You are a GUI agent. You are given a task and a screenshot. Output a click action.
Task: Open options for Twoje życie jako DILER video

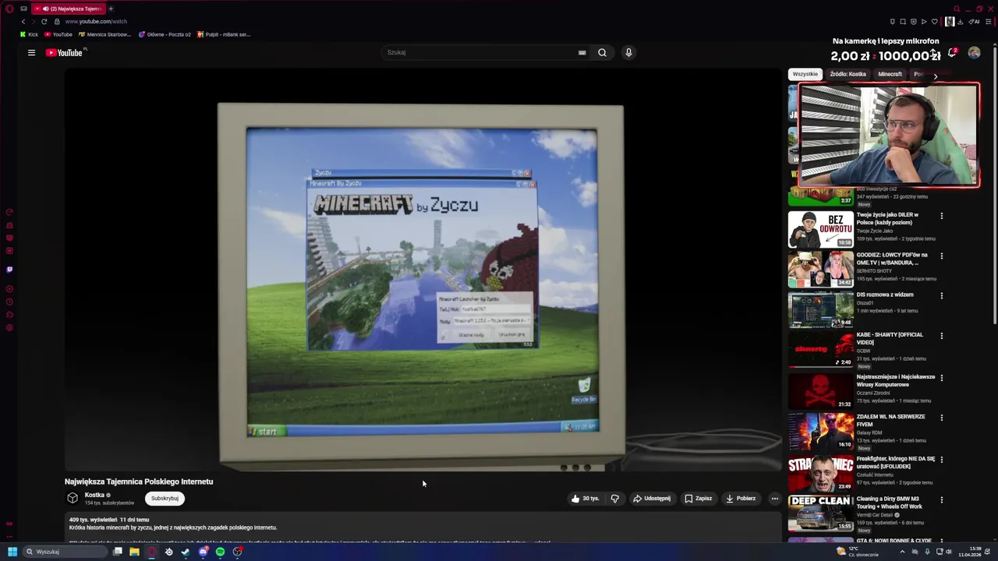941,216
